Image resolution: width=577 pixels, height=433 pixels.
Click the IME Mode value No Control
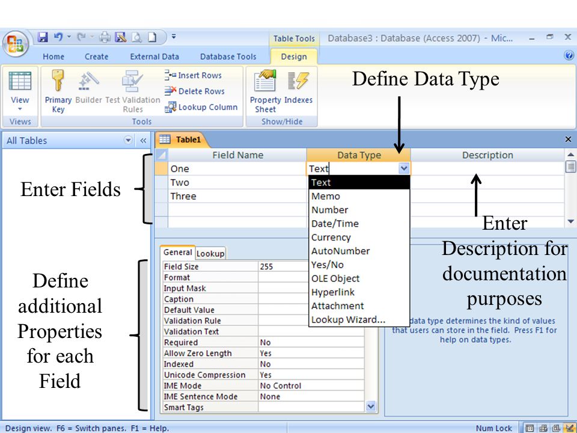311,386
